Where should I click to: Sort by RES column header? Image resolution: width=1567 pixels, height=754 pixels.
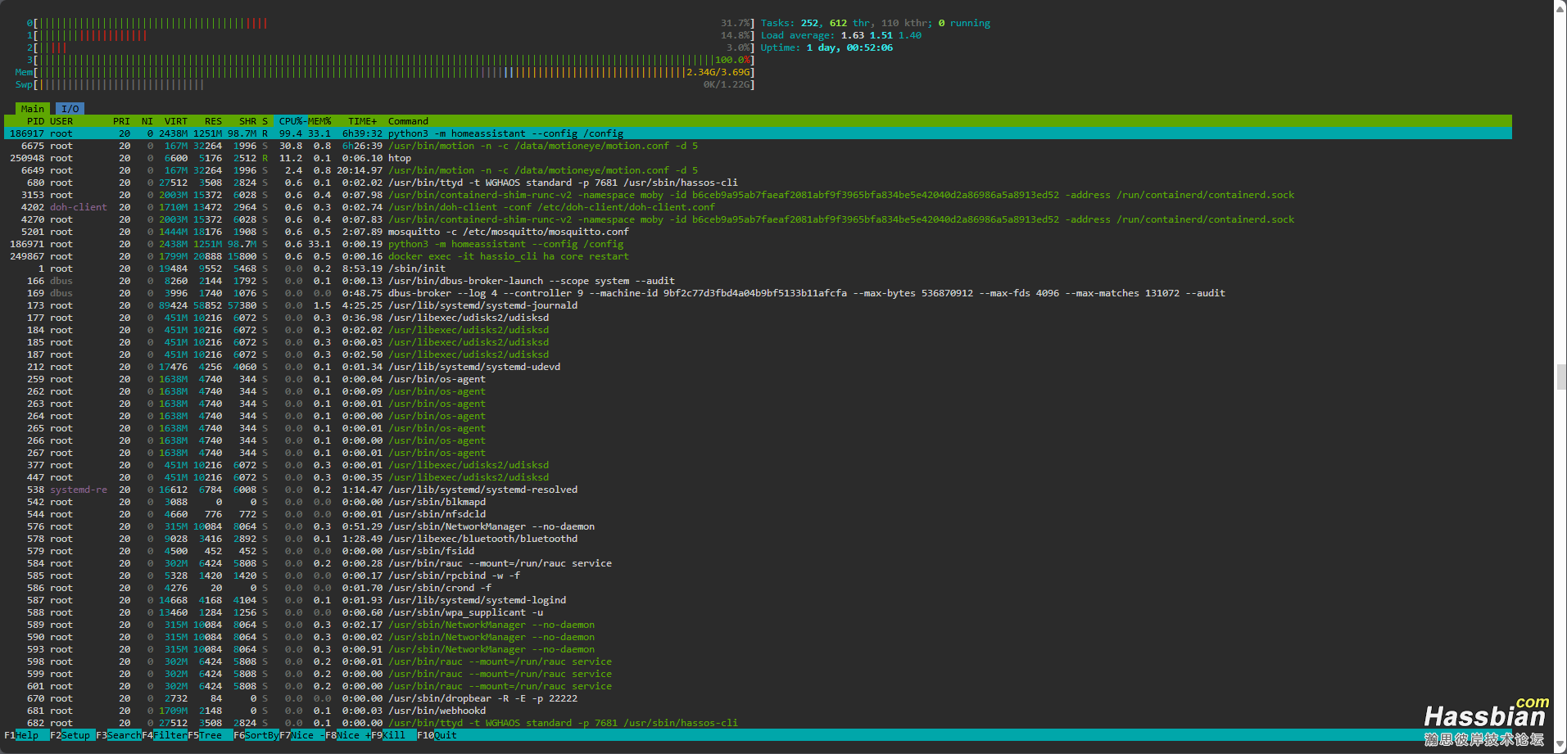tap(214, 121)
